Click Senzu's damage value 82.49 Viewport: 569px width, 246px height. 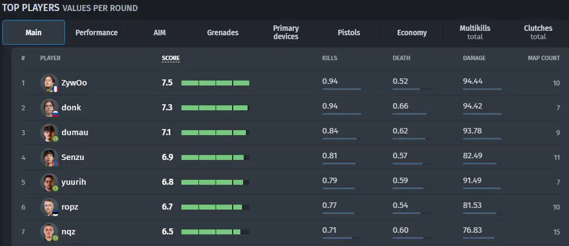473,156
